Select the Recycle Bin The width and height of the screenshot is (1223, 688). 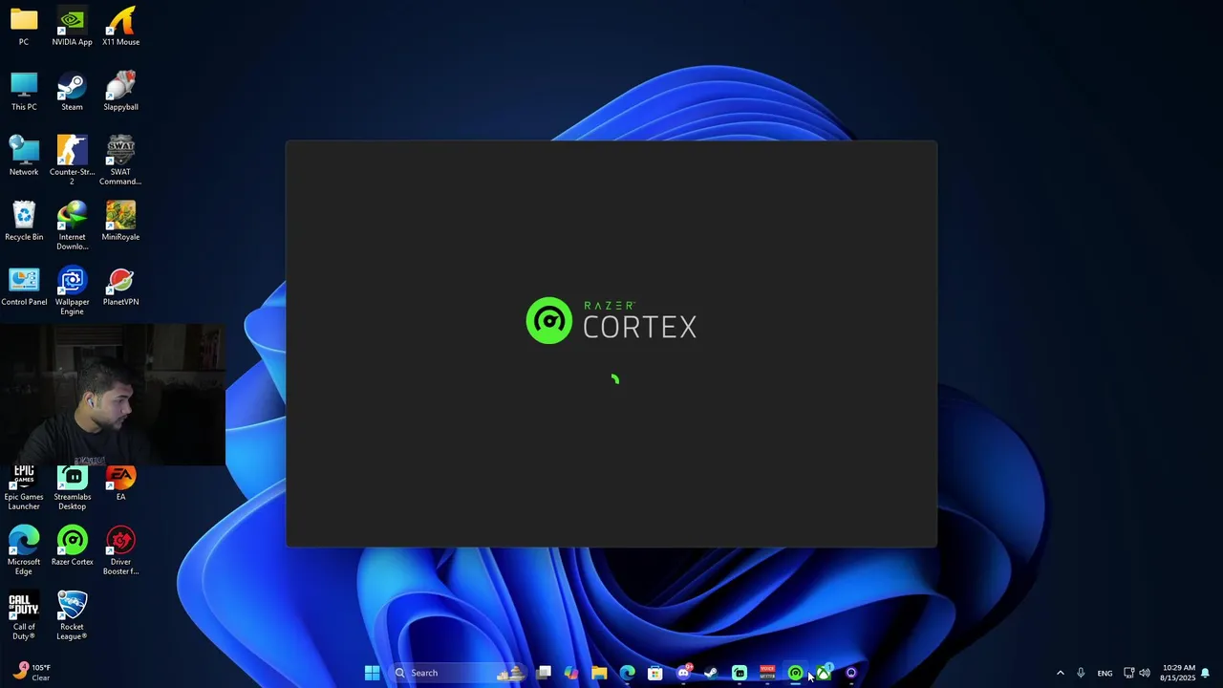(24, 222)
